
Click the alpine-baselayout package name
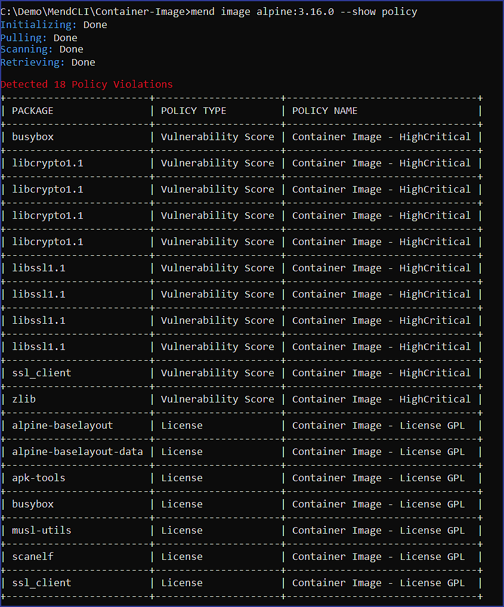pos(62,425)
